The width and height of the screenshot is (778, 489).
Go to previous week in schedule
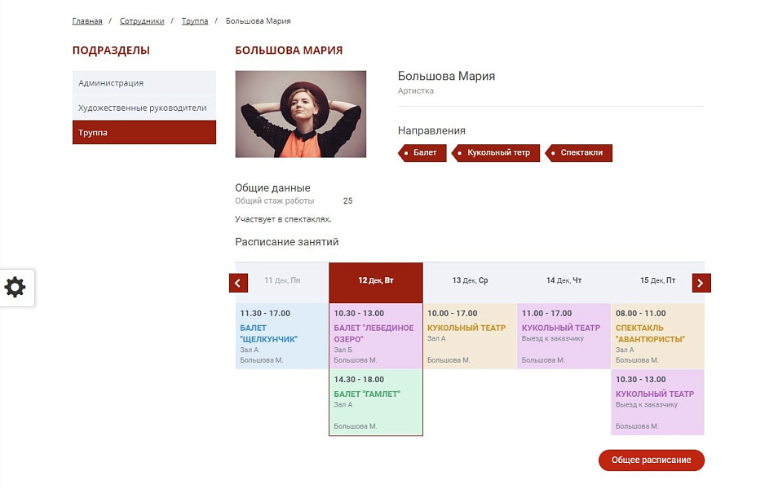(x=238, y=283)
